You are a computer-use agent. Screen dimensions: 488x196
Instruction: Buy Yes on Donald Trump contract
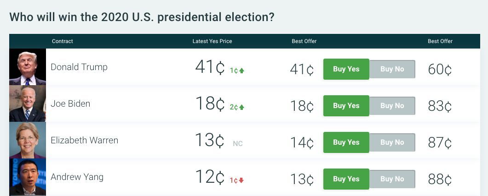346,69
